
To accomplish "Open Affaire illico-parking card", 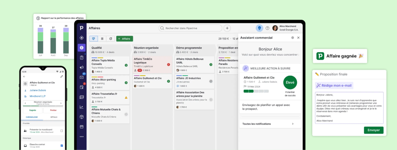I will pyautogui.click(x=110, y=82).
